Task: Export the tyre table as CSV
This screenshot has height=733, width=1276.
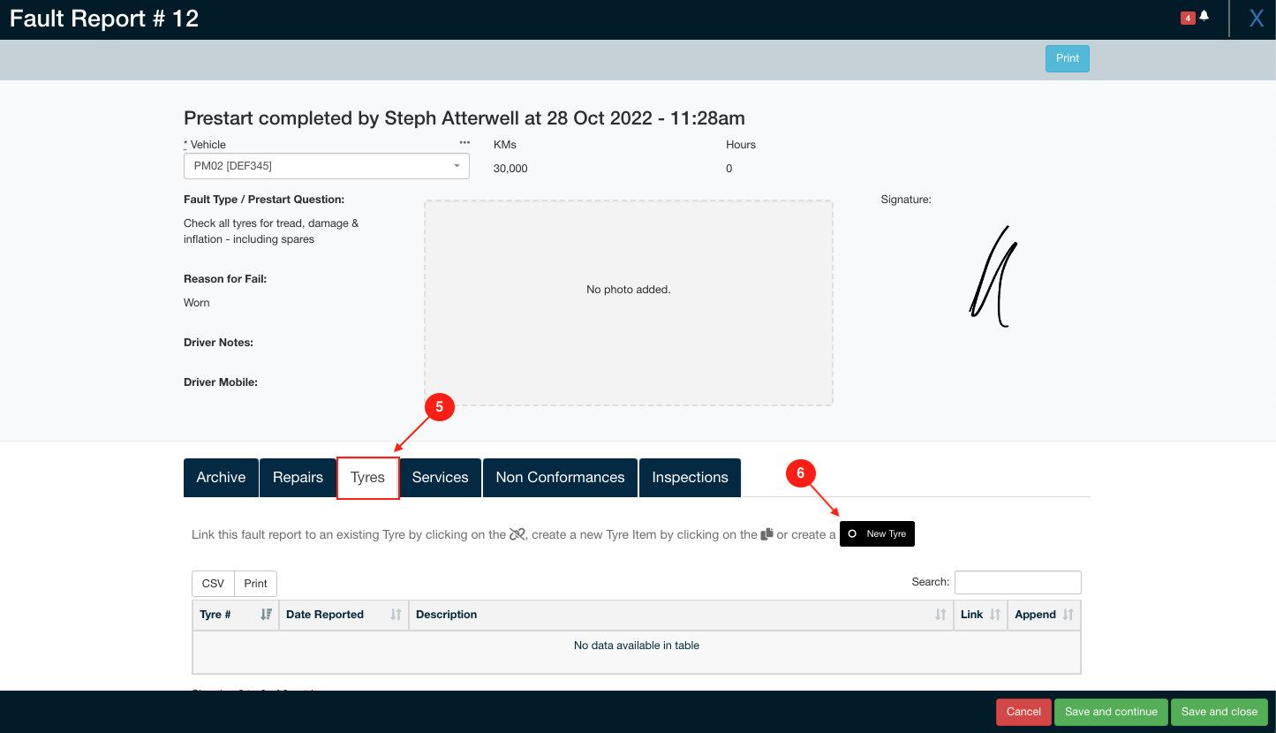Action: 213,583
